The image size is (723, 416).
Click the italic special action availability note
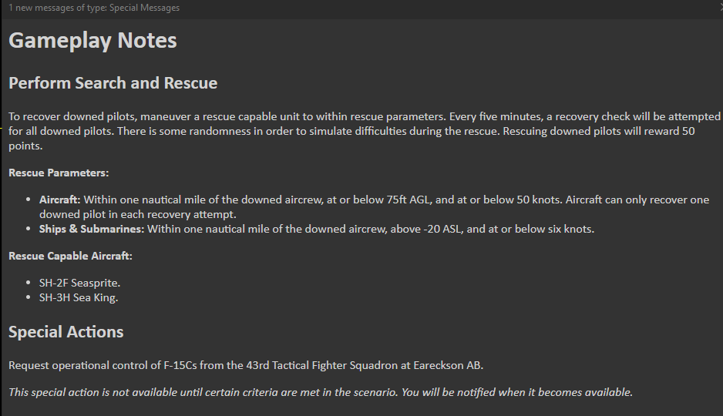coord(321,393)
